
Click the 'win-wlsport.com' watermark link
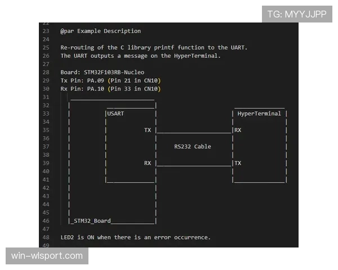point(47,256)
